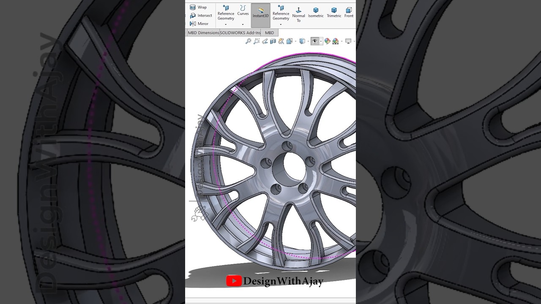Set the Isometric view

coord(316,13)
